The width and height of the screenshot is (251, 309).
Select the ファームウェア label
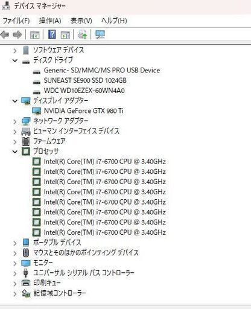tap(49, 141)
